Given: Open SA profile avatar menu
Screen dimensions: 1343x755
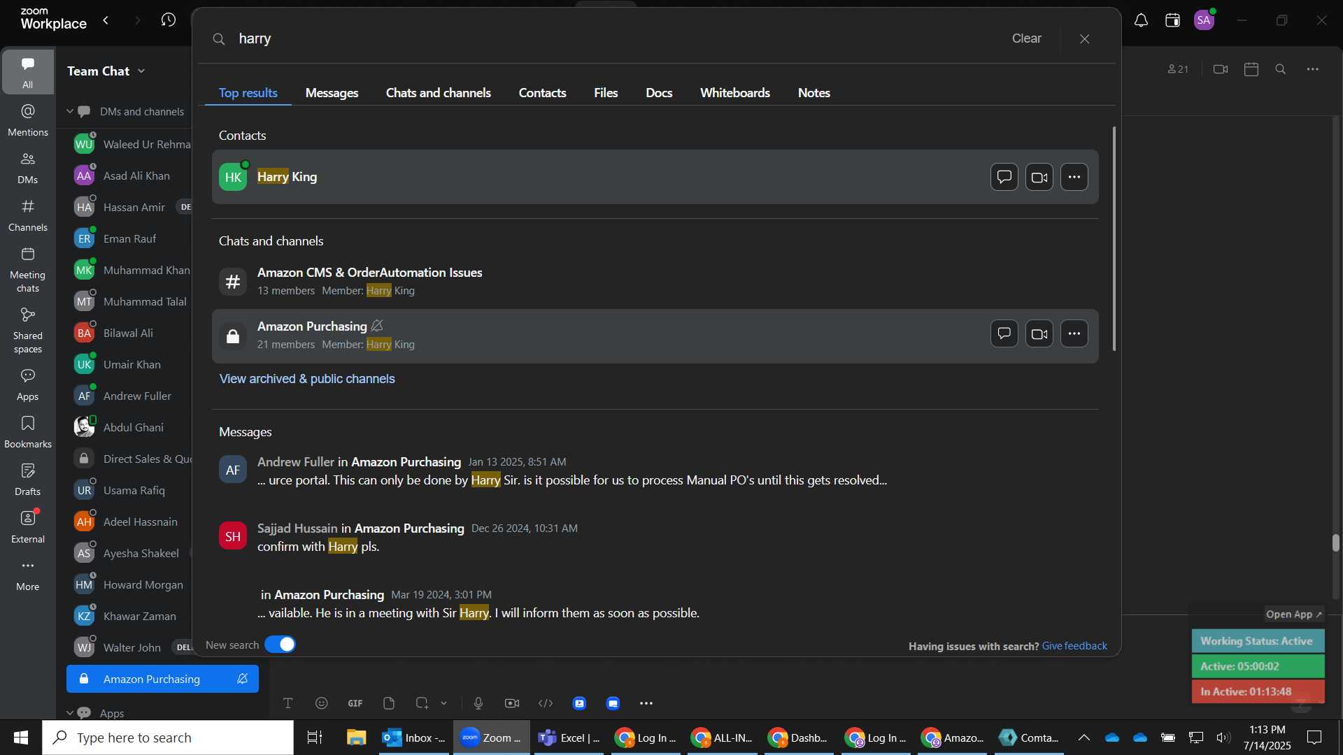Looking at the screenshot, I should click(1204, 20).
